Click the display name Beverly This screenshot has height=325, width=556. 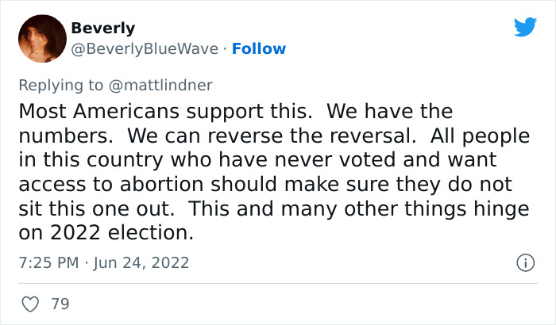coord(102,29)
